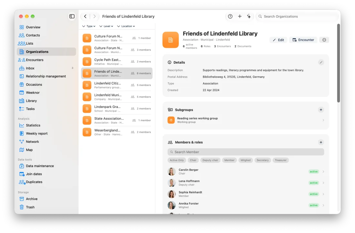
Task: Add a new organization with the toolbar plus
Action: point(239,16)
